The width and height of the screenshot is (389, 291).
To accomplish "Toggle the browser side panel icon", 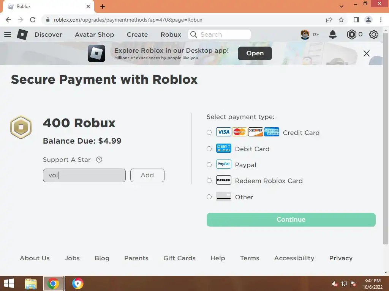I will (x=356, y=20).
